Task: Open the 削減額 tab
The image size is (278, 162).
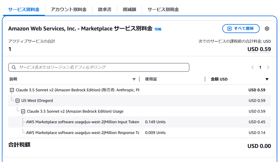Action: pyautogui.click(x=129, y=9)
